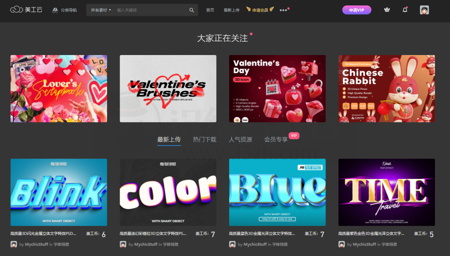Open 申请会员 membership link

coord(260,10)
